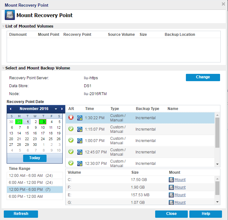This screenshot has width=228, height=220.
Task: Go to next month in calendar
Action: (x=62, y=109)
